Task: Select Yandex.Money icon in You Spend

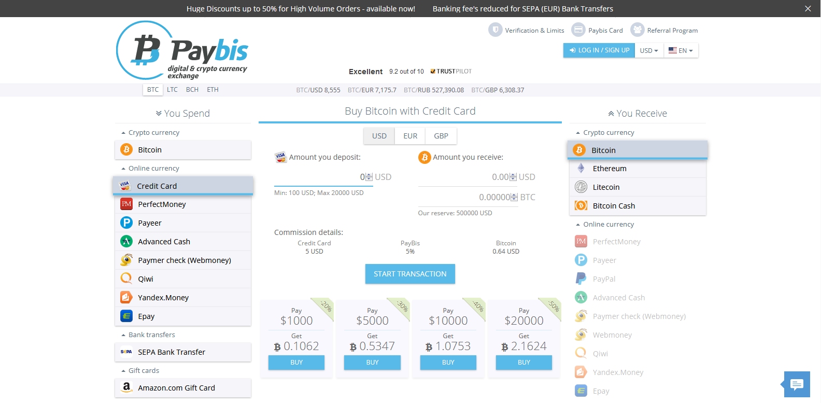Action: (126, 297)
